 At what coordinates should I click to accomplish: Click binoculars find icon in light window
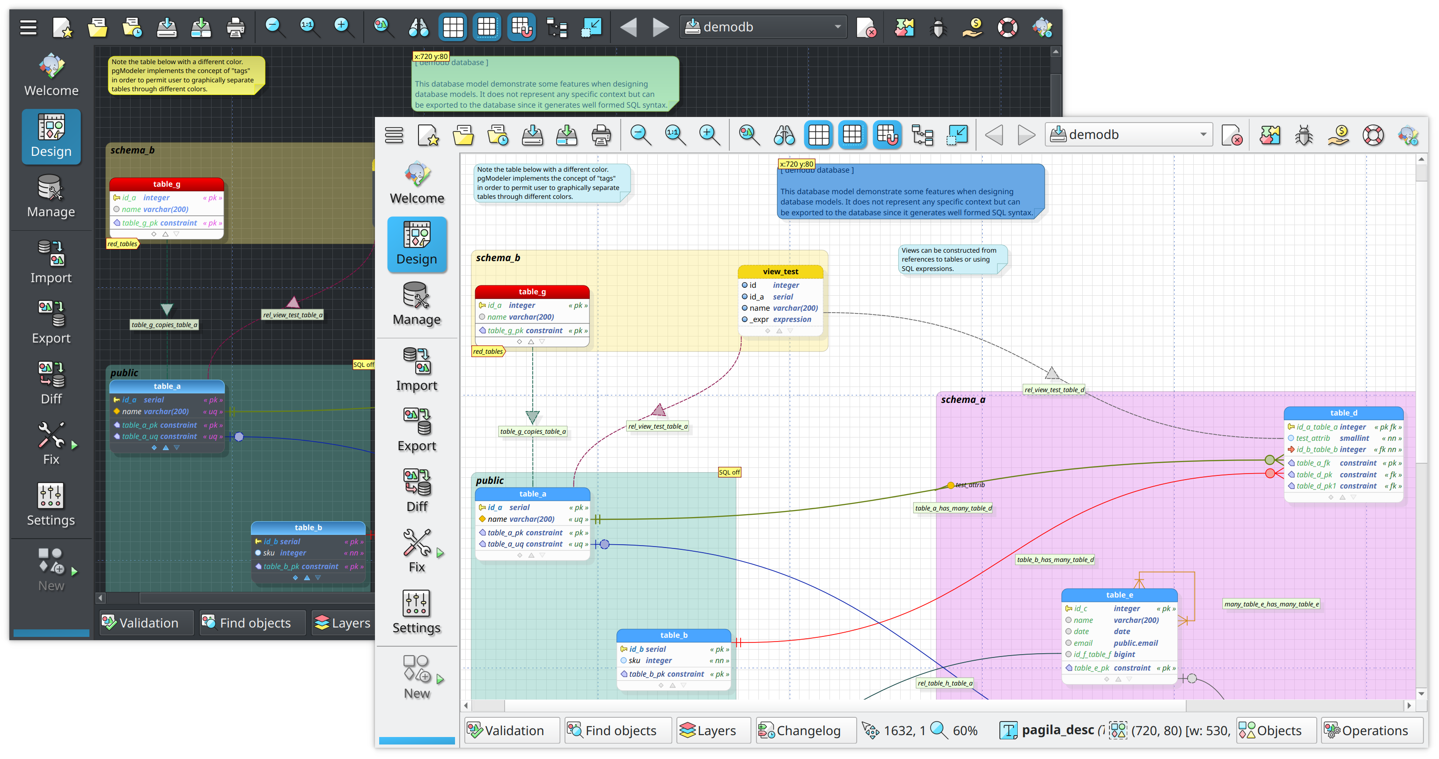[x=784, y=135]
